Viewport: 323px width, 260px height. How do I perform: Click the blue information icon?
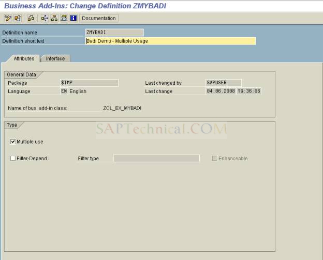click(74, 18)
